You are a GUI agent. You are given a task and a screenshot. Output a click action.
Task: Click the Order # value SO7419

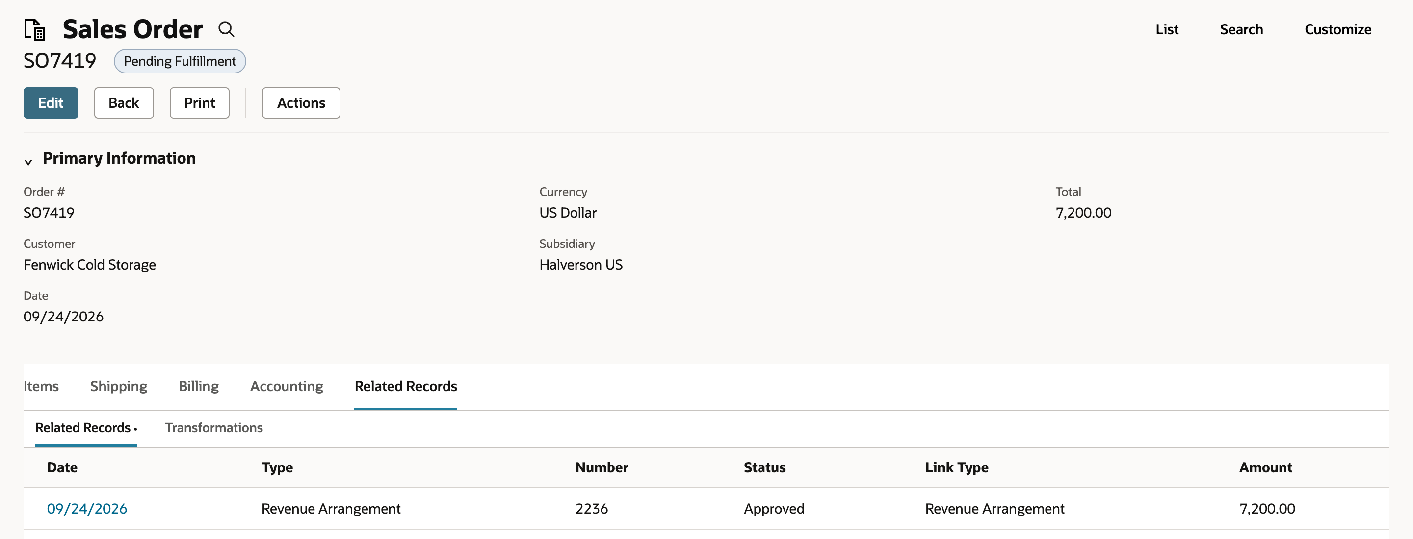(49, 213)
